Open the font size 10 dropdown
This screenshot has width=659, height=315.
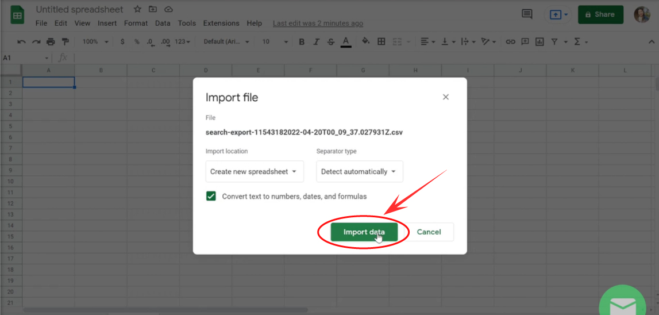[275, 41]
